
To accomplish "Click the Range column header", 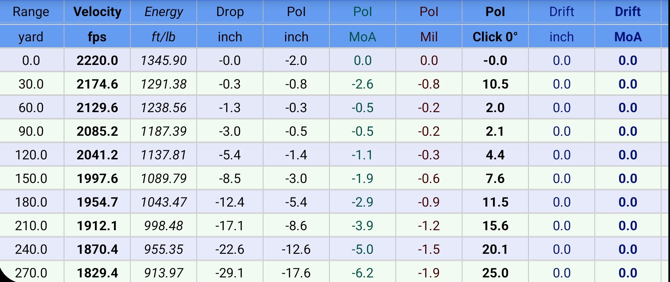I will pyautogui.click(x=31, y=12).
